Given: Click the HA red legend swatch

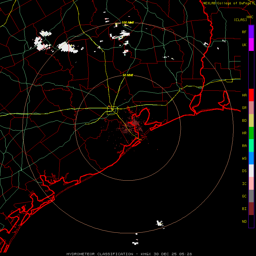Looking at the screenshot, I should tap(251, 95).
